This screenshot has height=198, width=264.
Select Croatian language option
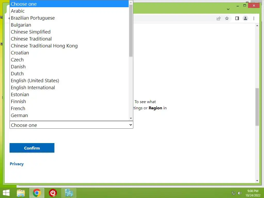[69, 53]
